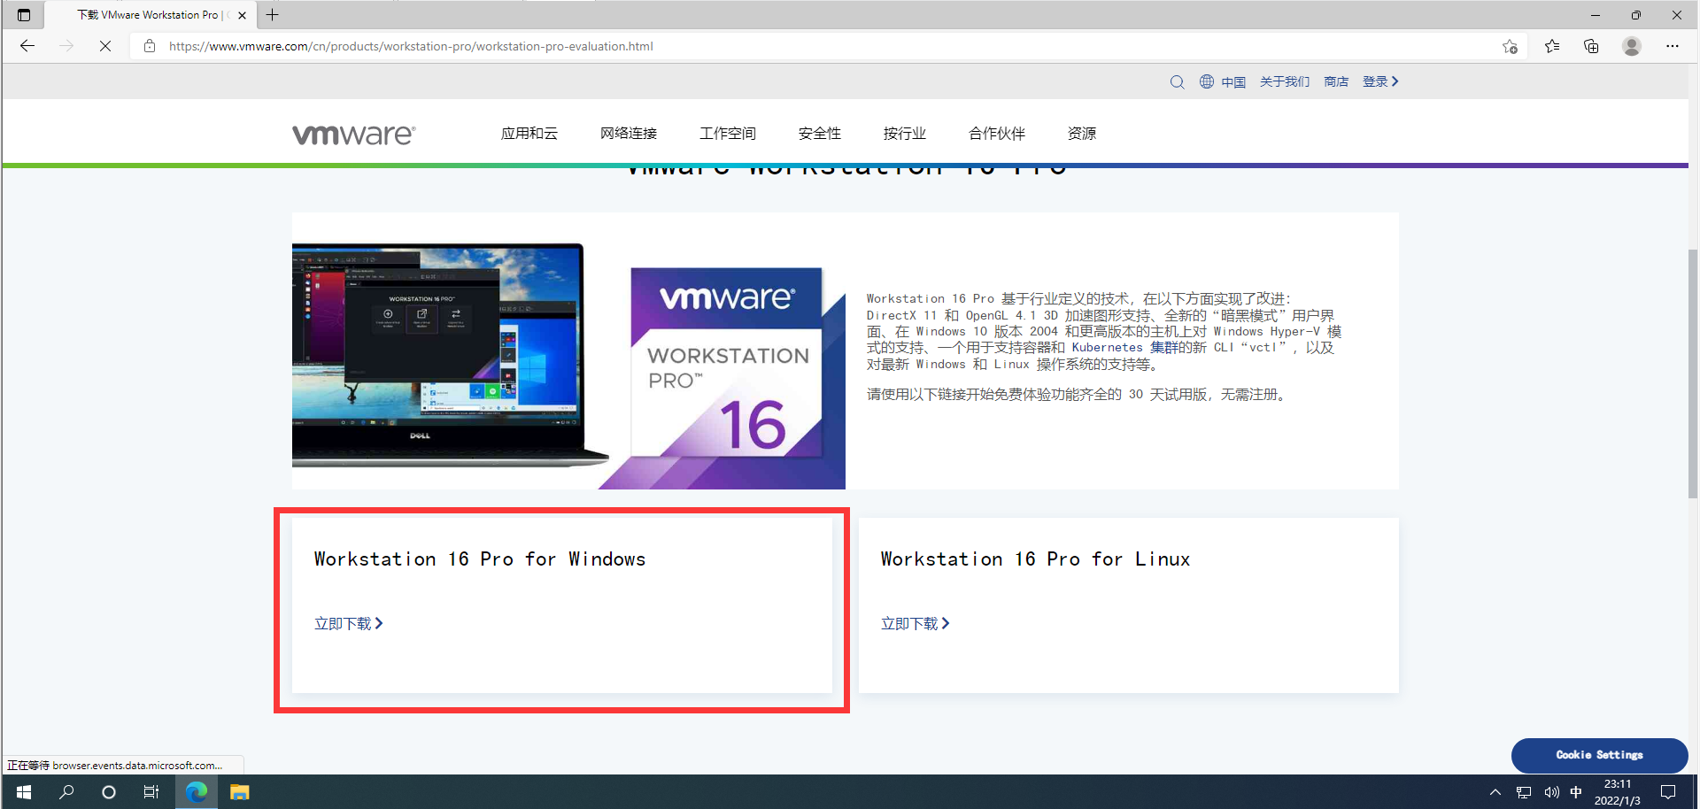Viewport: 1700px width, 809px height.
Task: Open the browser Favorites list icon
Action: click(x=1552, y=46)
